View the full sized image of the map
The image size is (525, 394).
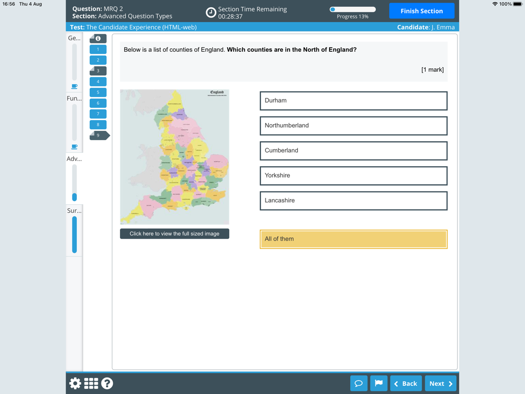(174, 233)
